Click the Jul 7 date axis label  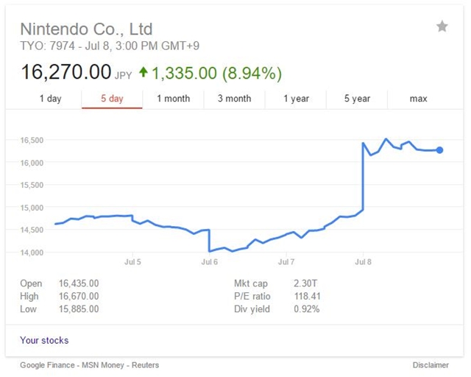click(287, 261)
